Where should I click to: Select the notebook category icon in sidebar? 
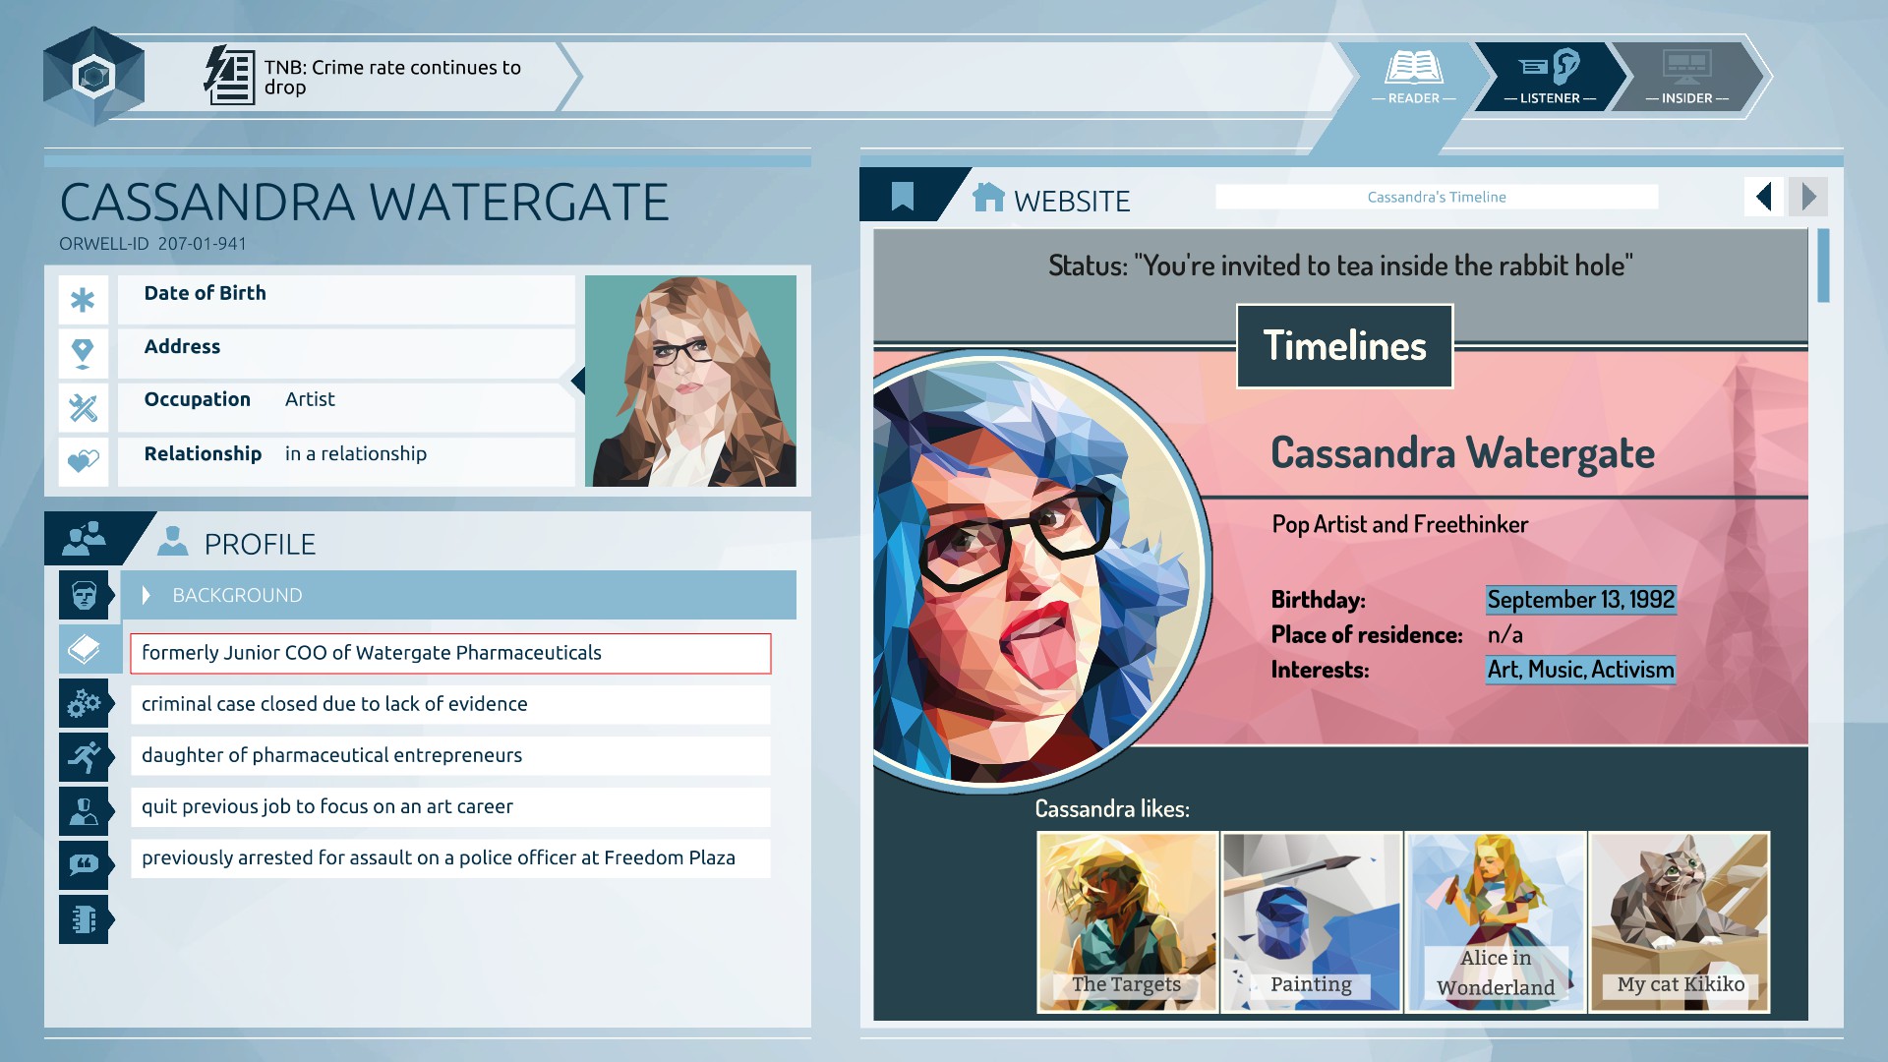point(84,919)
